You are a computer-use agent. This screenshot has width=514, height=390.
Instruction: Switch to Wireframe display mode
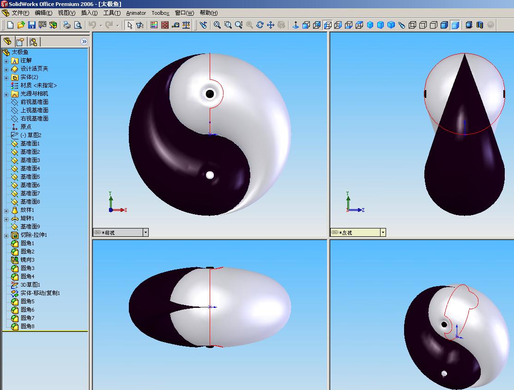click(412, 25)
